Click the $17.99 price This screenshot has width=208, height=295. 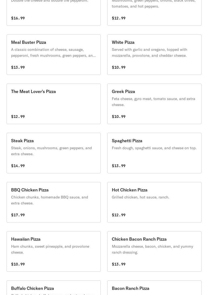pyautogui.click(x=18, y=215)
